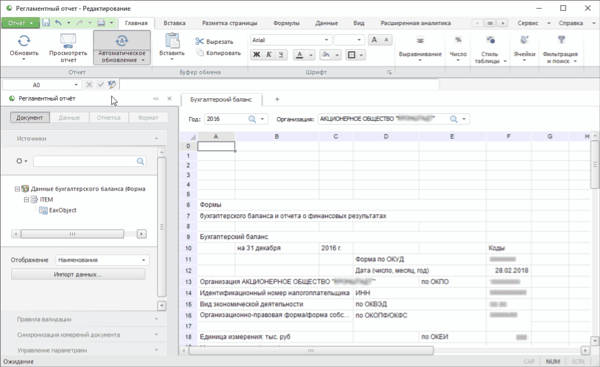The image size is (600, 367).
Task: Select the Данные panel button
Action: [69, 118]
